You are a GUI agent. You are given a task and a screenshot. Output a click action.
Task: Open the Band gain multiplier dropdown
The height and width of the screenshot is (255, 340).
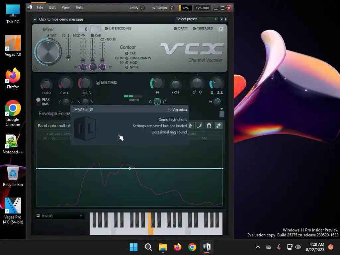pos(54,126)
